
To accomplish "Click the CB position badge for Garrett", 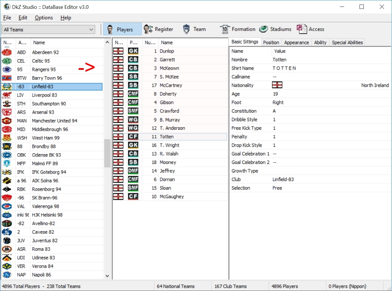I will (133, 60).
